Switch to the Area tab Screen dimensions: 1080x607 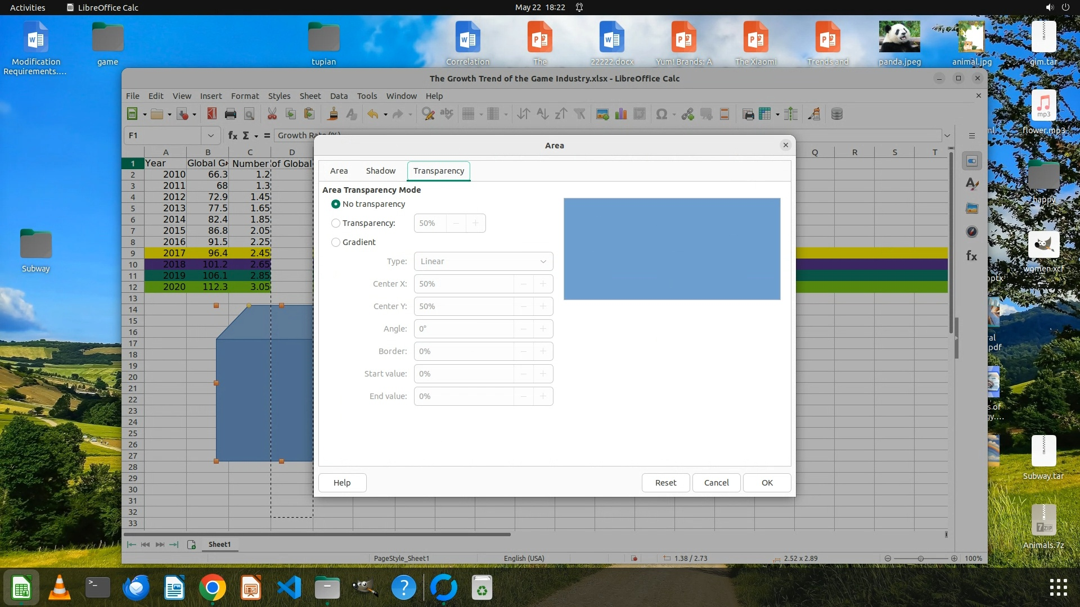click(x=339, y=171)
